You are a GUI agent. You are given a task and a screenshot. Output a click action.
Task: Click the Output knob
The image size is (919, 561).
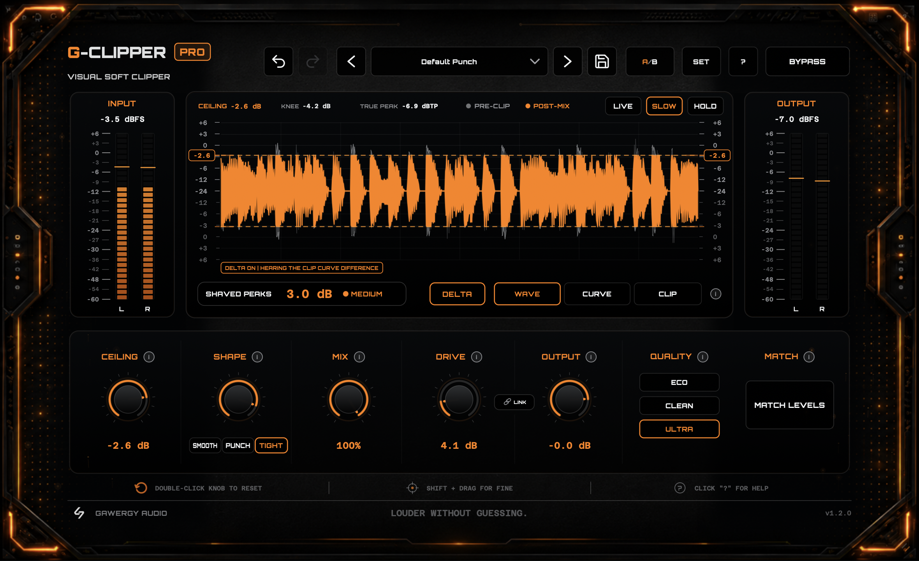click(x=569, y=399)
